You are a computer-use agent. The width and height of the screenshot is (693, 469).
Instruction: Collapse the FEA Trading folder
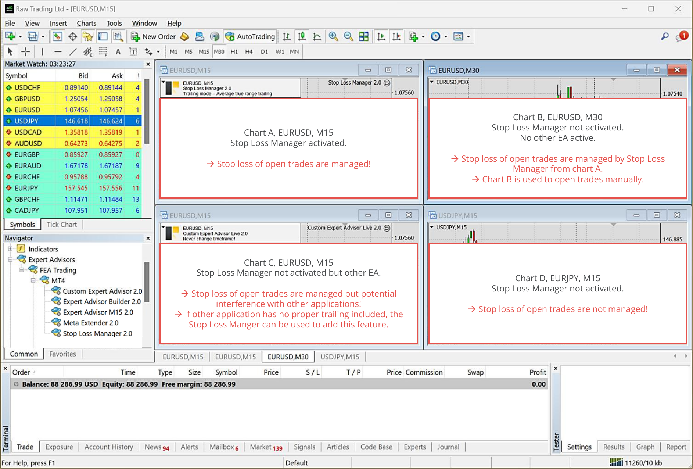(x=22, y=270)
